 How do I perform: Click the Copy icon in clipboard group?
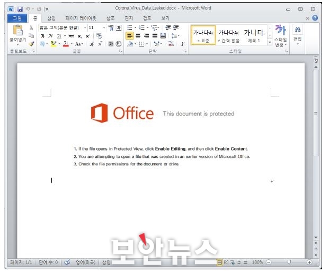coord(31,36)
